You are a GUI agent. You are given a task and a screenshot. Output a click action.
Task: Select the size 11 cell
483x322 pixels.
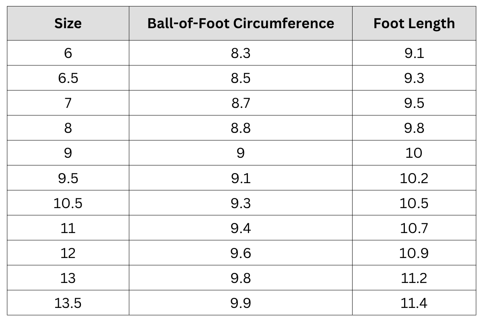coord(68,228)
